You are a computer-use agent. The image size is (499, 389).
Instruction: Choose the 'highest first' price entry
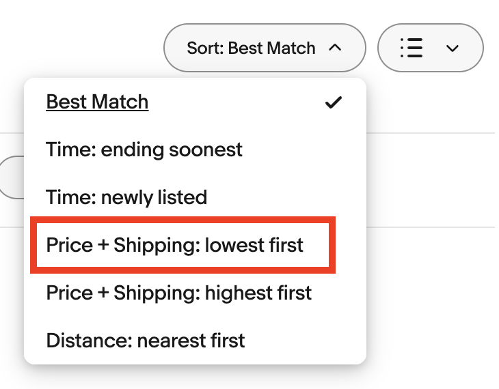179,293
